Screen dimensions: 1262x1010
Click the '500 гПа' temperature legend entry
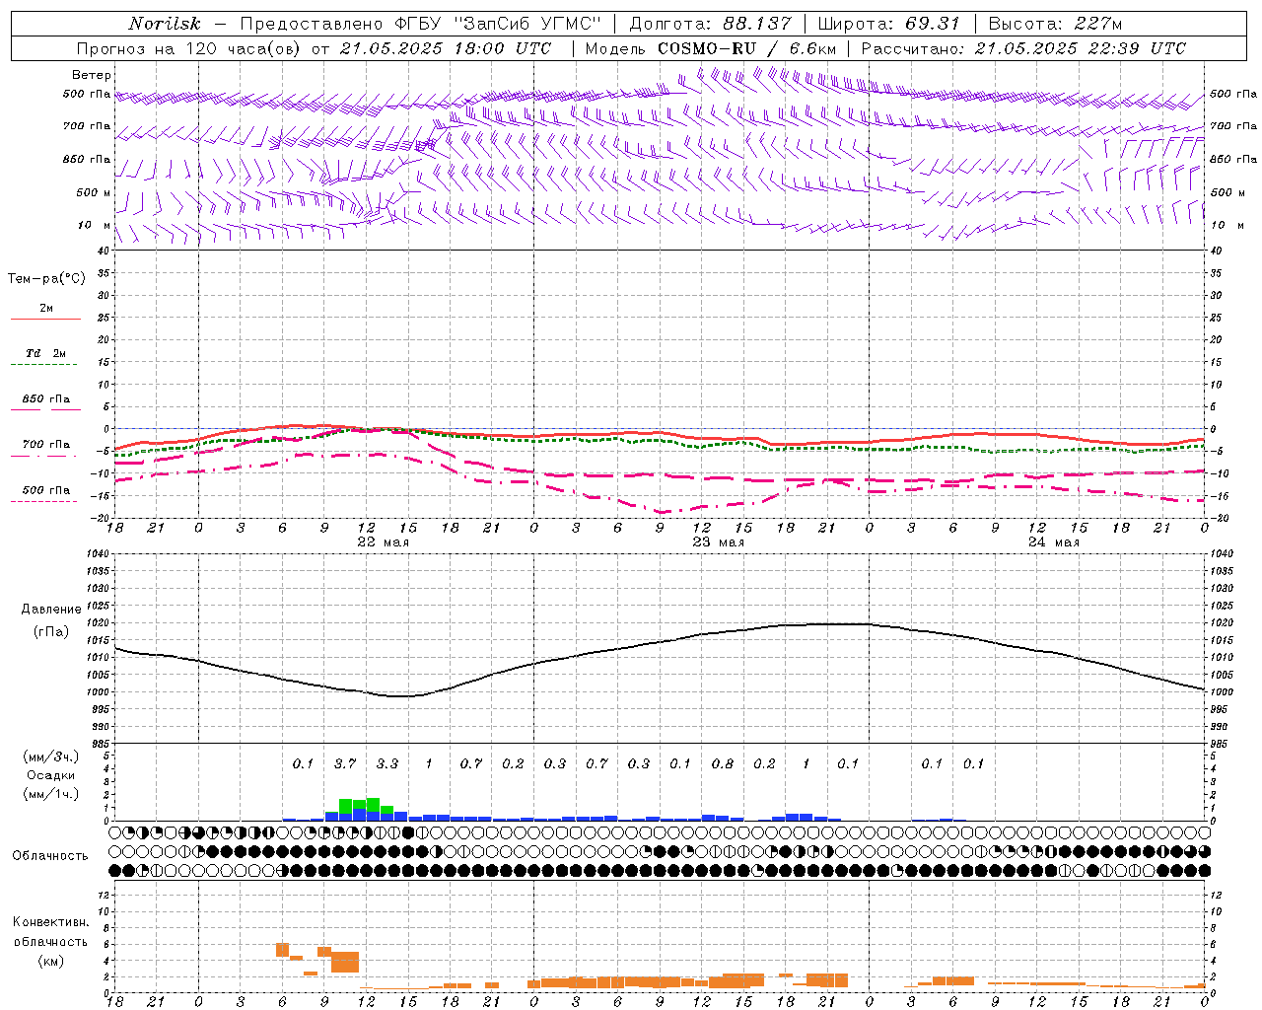pos(46,490)
